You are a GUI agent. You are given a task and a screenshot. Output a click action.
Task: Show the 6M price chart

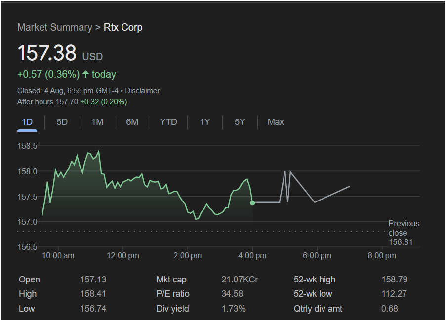(x=132, y=122)
